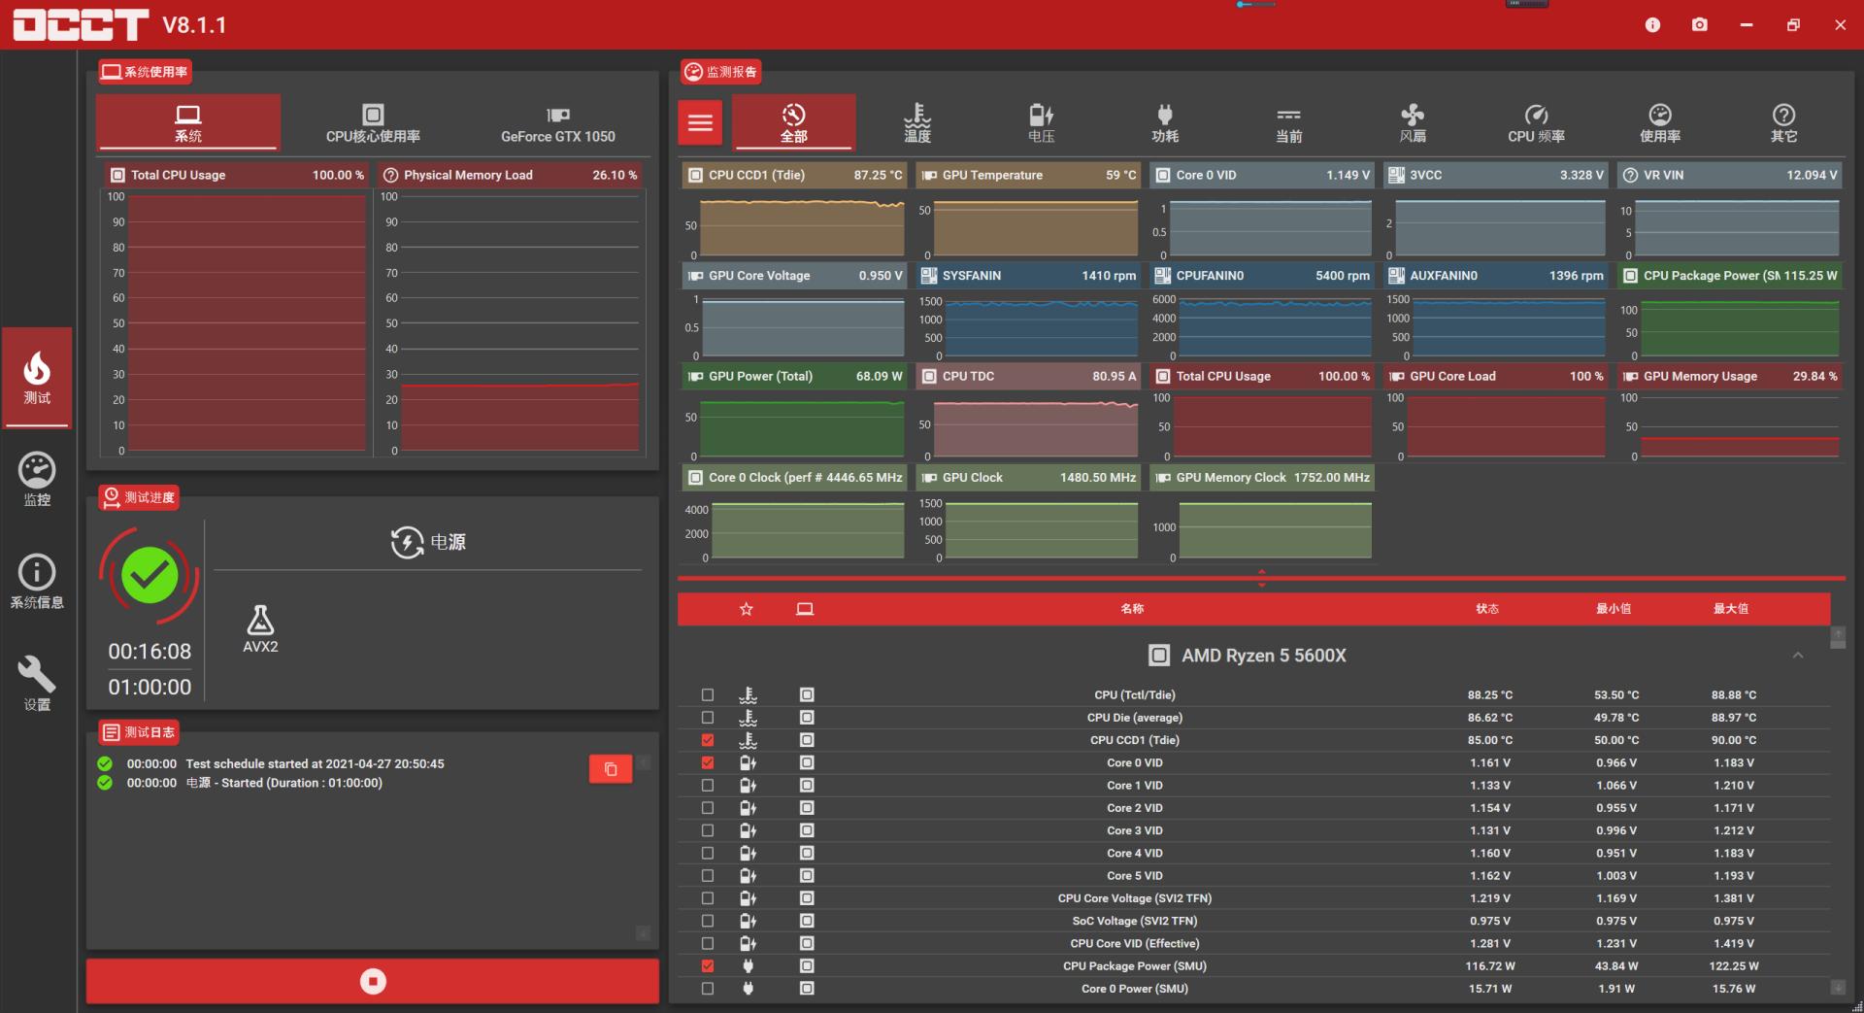Open 系统信息 system info in sidebar

tap(37, 582)
